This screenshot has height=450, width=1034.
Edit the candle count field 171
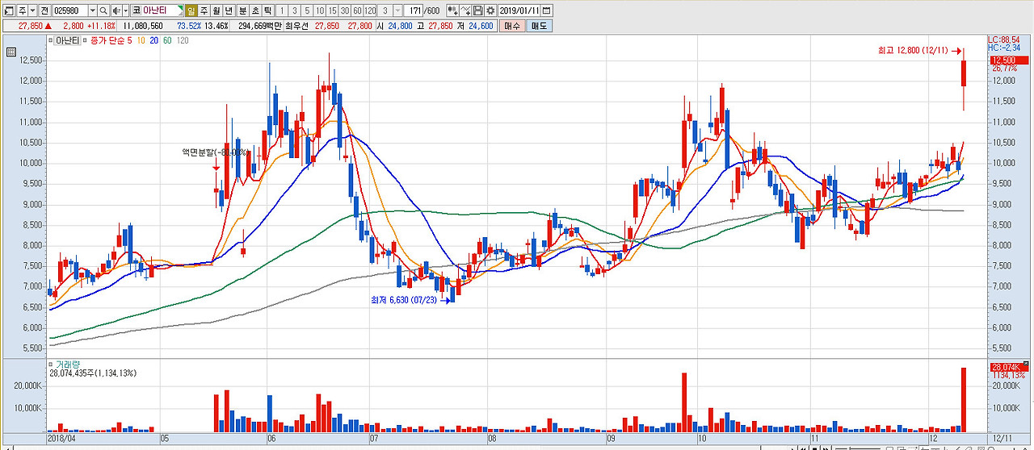pos(413,10)
